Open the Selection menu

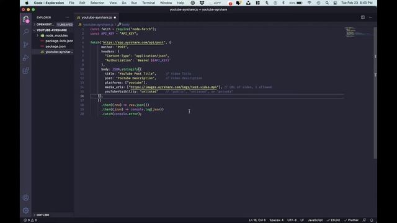tap(97, 2)
